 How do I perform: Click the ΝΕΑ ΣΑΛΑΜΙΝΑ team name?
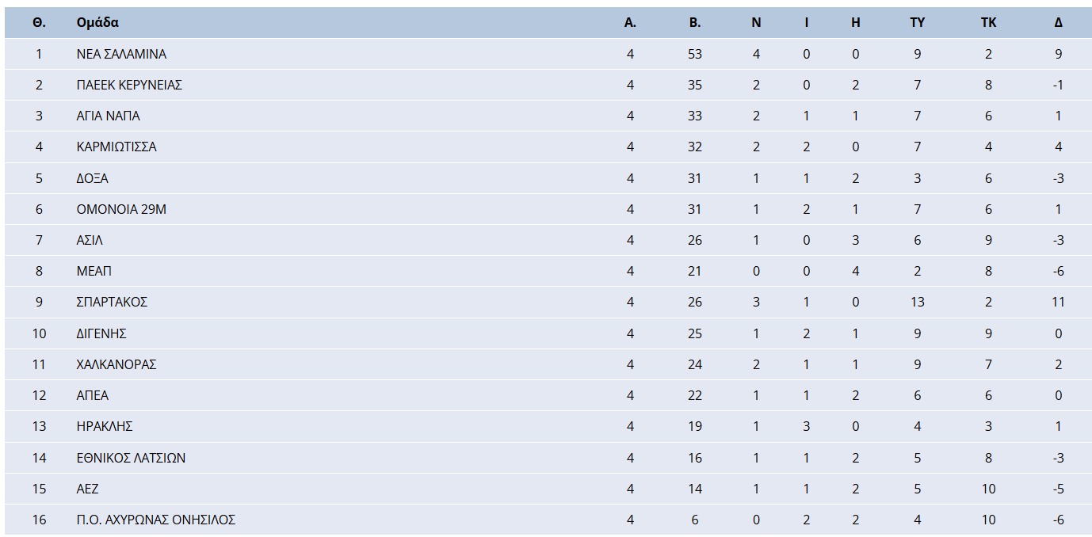coord(121,54)
